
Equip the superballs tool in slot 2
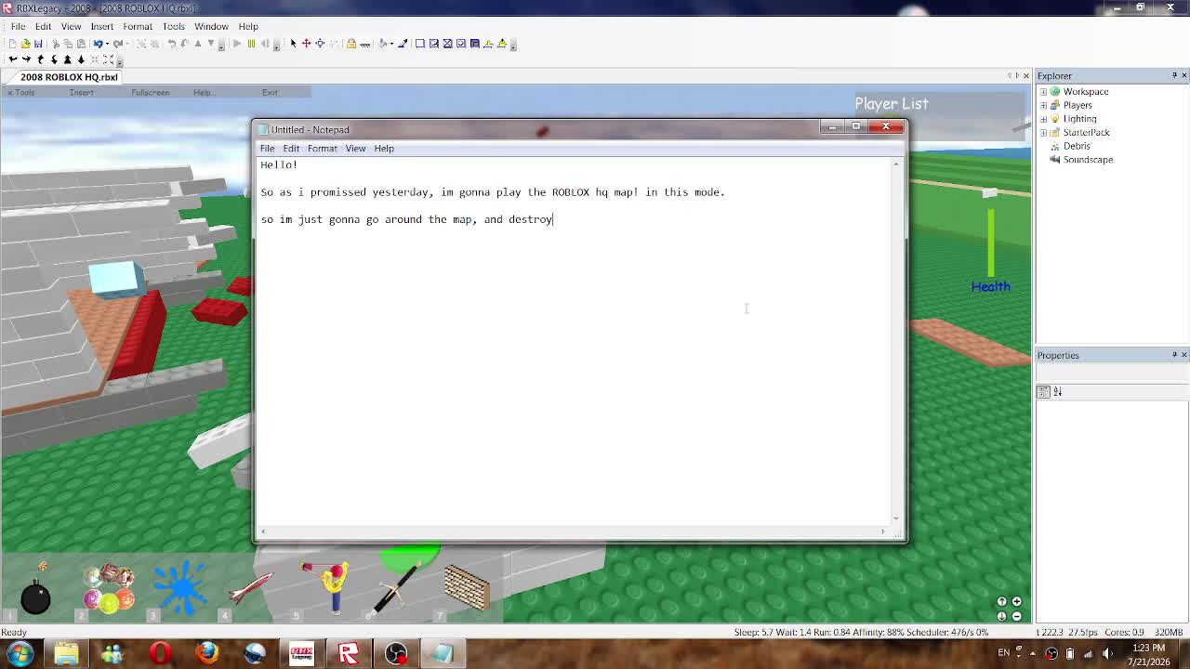click(108, 589)
